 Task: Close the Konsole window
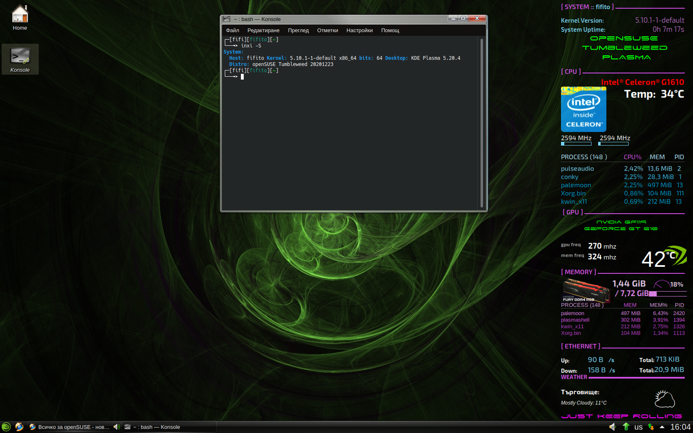477,18
